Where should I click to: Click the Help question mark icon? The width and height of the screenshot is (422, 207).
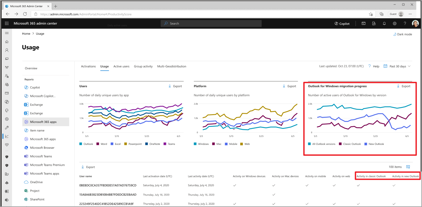pyautogui.click(x=405, y=23)
